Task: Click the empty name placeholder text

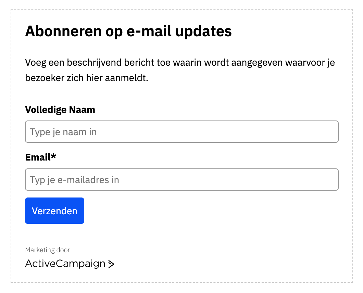Action: pyautogui.click(x=63, y=131)
